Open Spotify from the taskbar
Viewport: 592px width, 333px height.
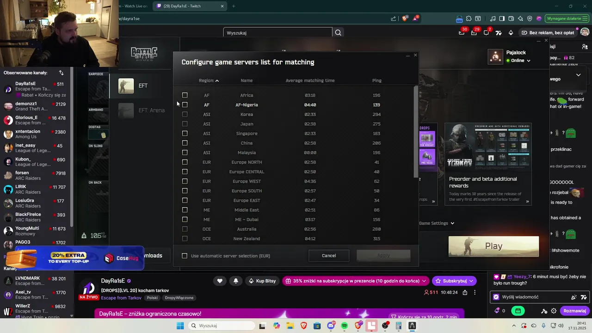coord(344,326)
